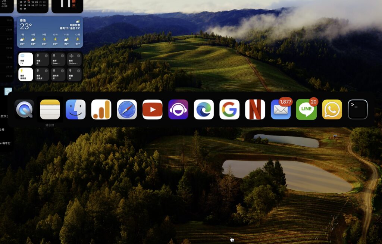
Task: Turn on the 廚房 Smart light
Action: (58, 59)
